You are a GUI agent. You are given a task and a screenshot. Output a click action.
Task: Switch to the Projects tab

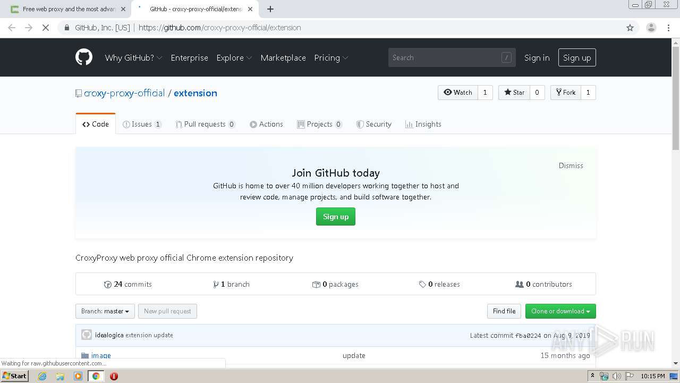(319, 124)
